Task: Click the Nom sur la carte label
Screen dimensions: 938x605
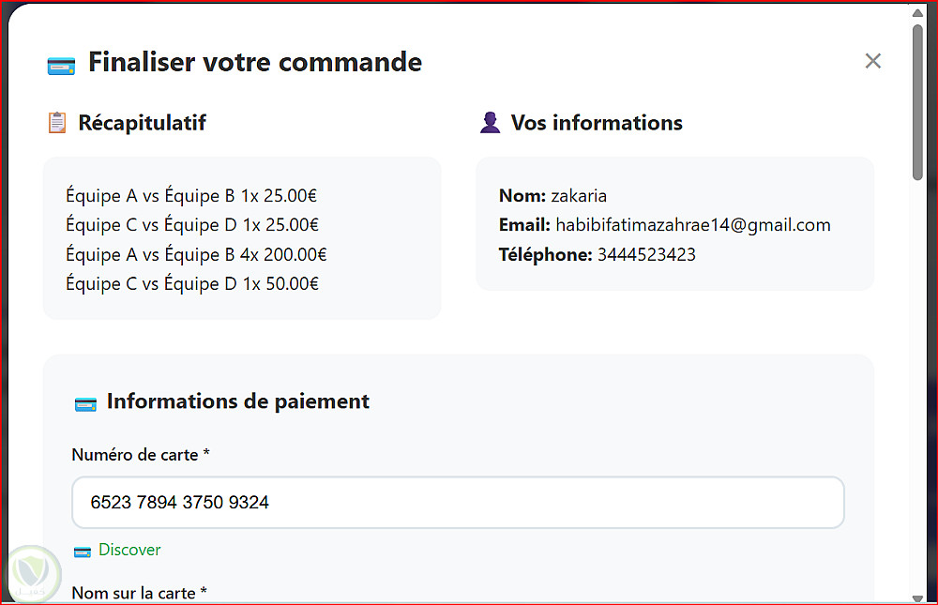Action: coord(139,593)
